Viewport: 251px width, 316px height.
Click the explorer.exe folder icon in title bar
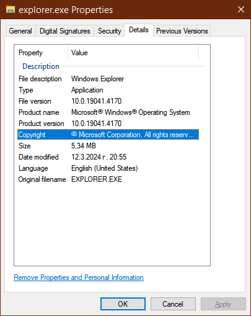pyautogui.click(x=11, y=9)
